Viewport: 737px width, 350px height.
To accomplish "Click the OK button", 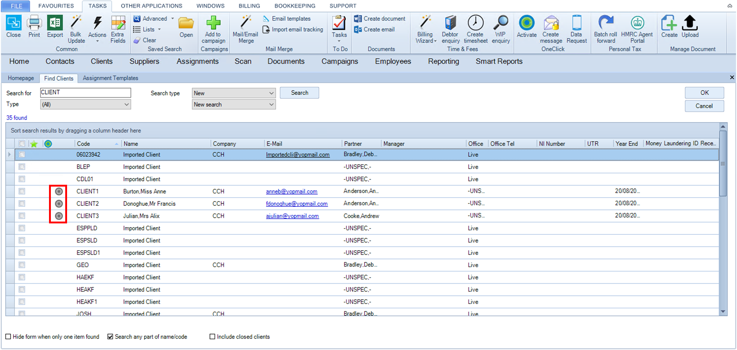I will (x=705, y=93).
